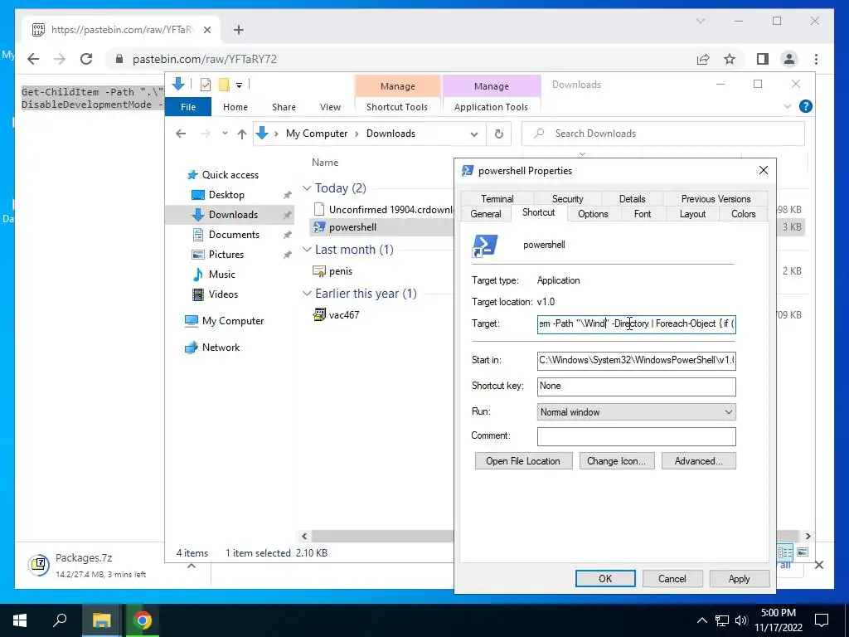Open Chrome three-dot menu
Viewport: 849px width, 637px height.
coord(816,59)
